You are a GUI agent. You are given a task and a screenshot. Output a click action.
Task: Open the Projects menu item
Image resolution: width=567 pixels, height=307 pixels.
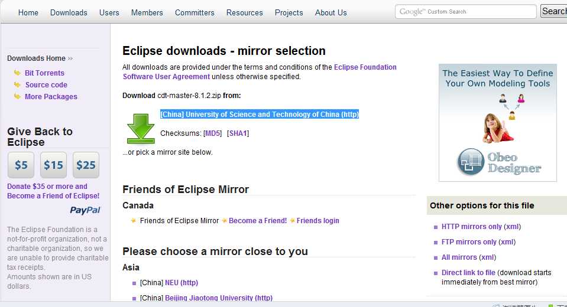289,12
